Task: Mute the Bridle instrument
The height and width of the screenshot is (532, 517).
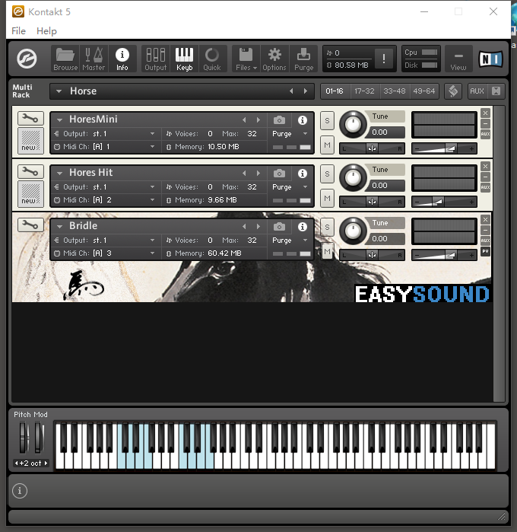Action: point(327,252)
